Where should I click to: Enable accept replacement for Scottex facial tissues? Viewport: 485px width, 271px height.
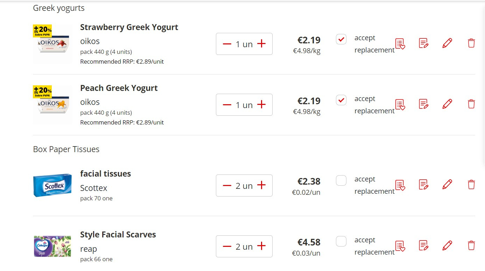pyautogui.click(x=341, y=180)
